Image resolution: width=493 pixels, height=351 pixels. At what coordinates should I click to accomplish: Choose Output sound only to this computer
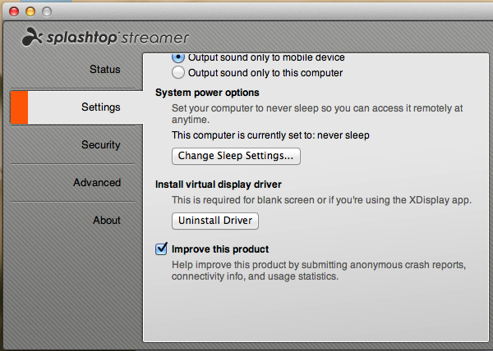coord(178,72)
